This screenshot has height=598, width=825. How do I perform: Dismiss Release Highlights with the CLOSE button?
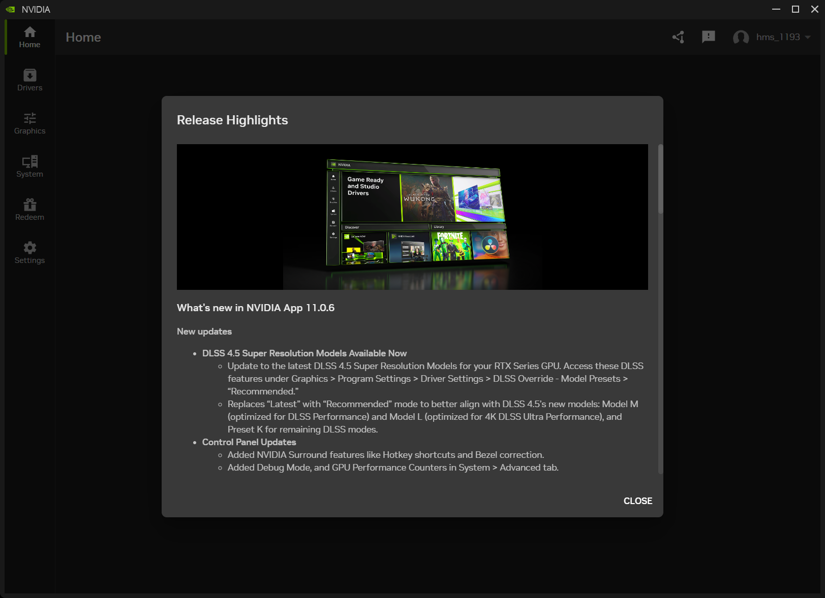coord(637,501)
